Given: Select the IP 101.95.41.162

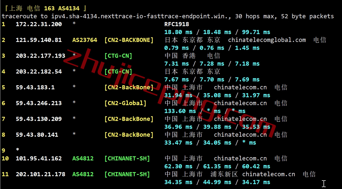Looking at the screenshot, I should pyautogui.click(x=39, y=158).
